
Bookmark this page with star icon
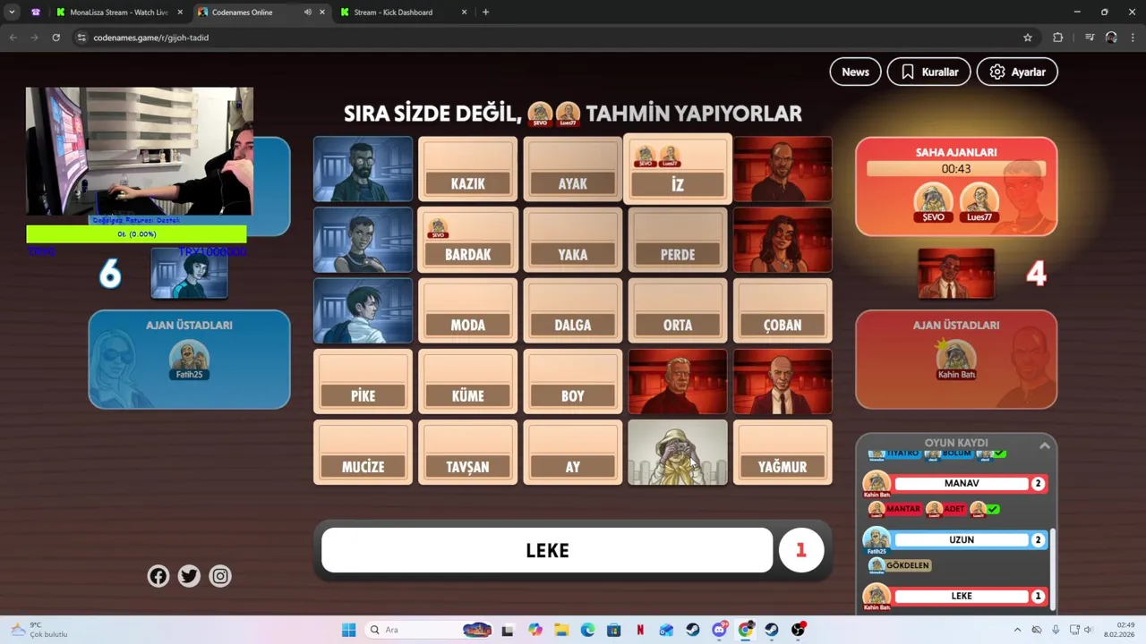pos(1028,38)
